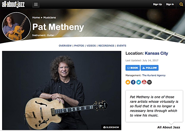Select the Recordings tab
This screenshot has height=131, width=185.
click(x=106, y=46)
